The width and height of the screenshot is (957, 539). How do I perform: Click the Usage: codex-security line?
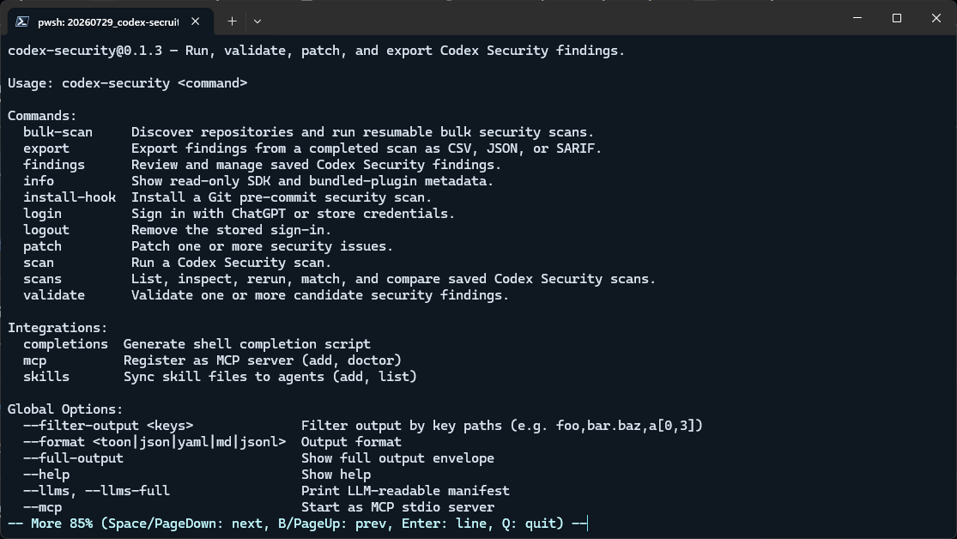pos(128,83)
